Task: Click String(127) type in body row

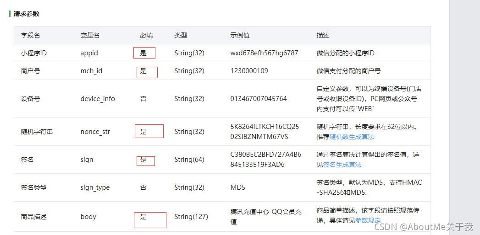Action: click(x=191, y=217)
